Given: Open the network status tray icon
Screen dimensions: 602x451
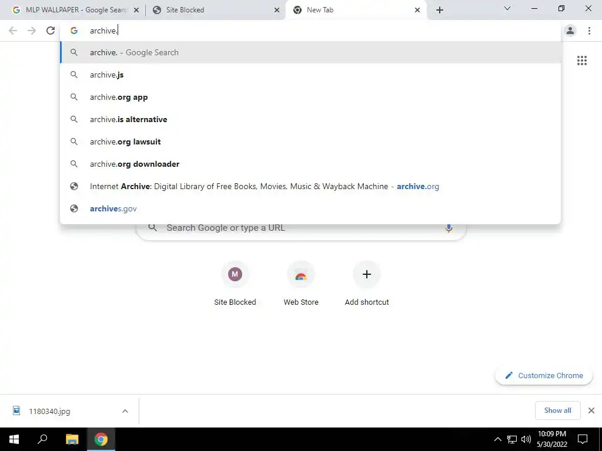Looking at the screenshot, I should click(x=512, y=439).
